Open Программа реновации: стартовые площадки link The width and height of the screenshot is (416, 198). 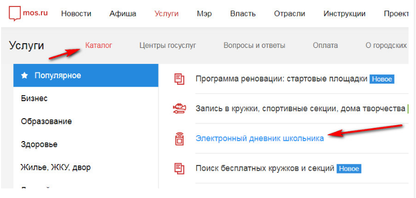pos(281,79)
